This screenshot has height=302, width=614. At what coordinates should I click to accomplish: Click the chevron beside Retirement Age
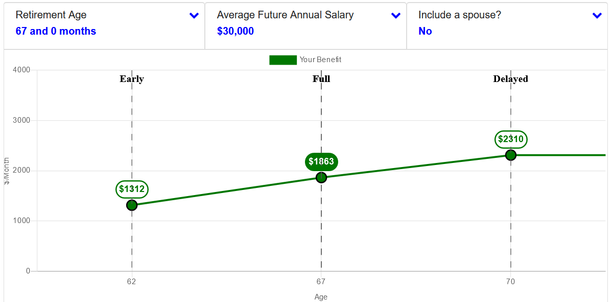click(194, 15)
